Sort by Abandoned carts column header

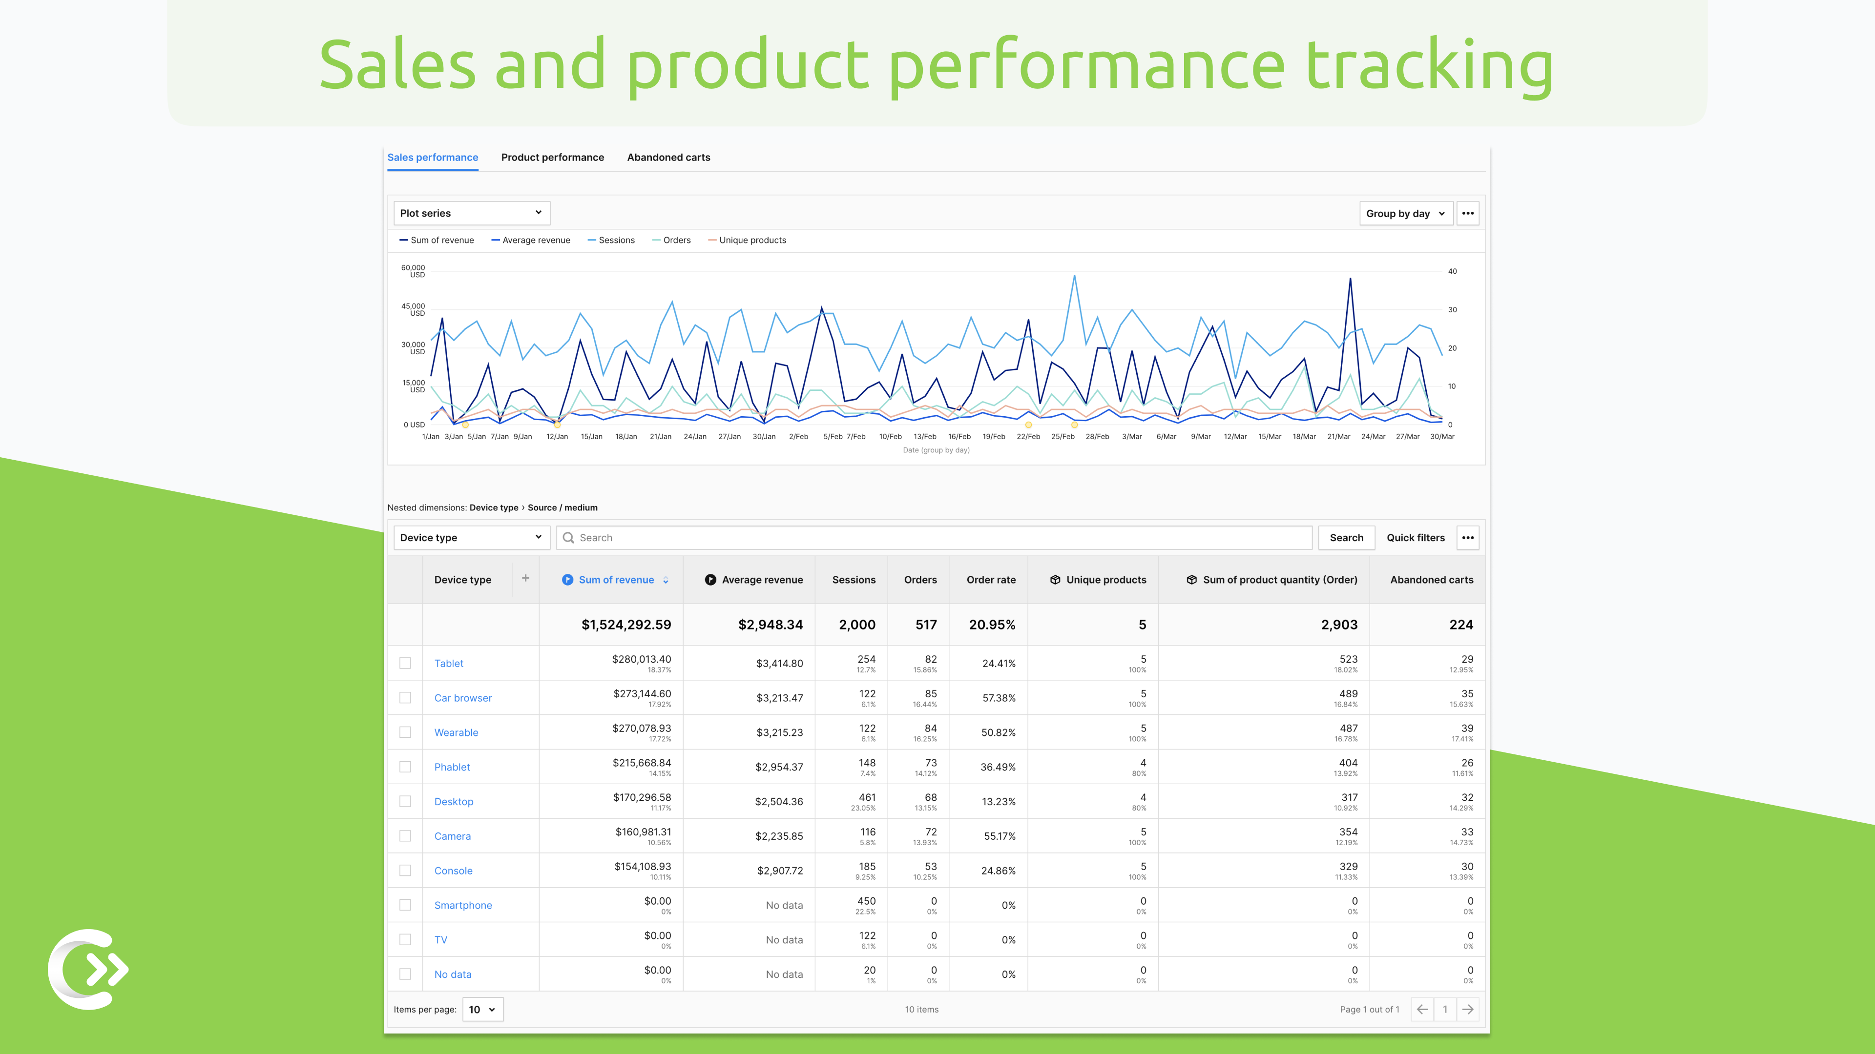coord(1431,580)
